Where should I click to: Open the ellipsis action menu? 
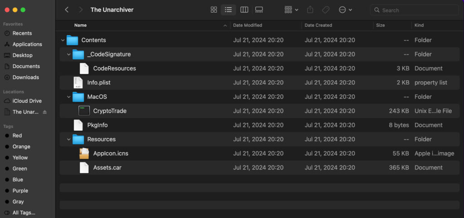click(345, 10)
